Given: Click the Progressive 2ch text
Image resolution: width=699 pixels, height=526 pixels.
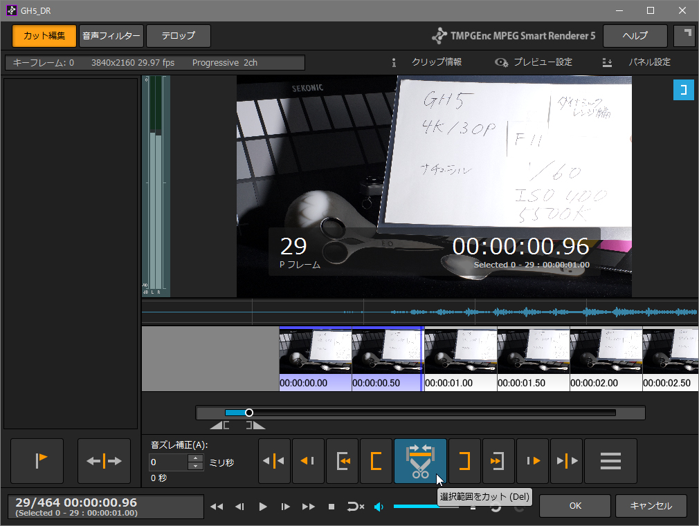Looking at the screenshot, I should click(x=225, y=63).
